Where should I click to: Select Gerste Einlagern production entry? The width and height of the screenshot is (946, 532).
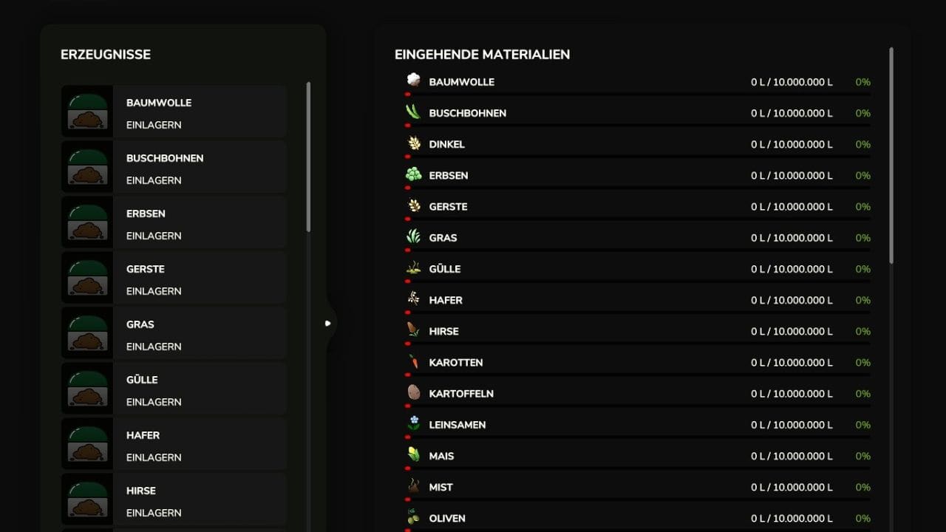tap(200, 278)
